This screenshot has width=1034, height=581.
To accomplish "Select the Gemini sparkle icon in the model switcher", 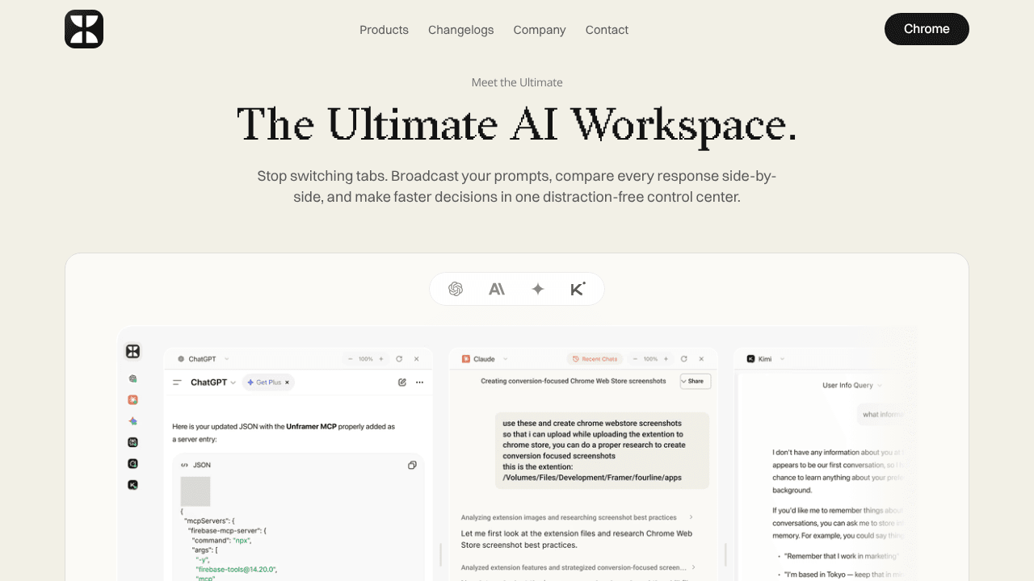I will click(538, 289).
